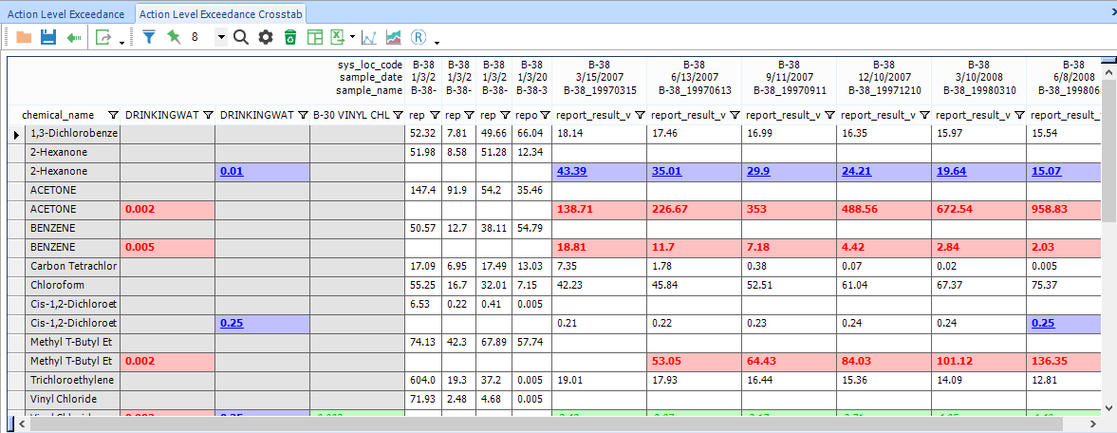Screen dimensions: 1117x433
Task: Click the 43.39 link in the 2-Hexanone row
Action: pyautogui.click(x=571, y=171)
